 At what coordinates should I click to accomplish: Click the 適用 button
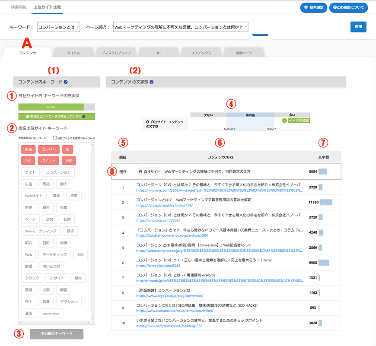point(358,27)
